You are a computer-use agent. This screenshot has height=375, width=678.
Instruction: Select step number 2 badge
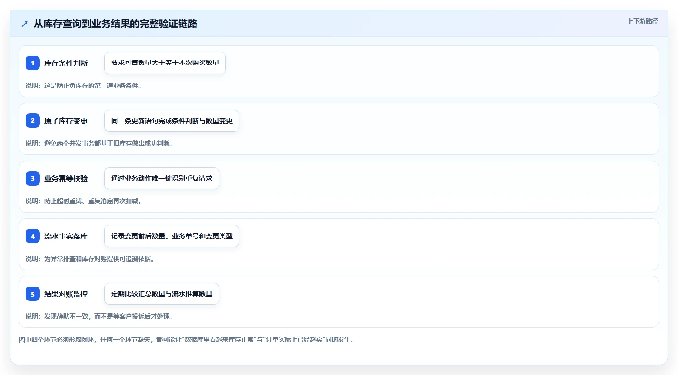click(33, 121)
